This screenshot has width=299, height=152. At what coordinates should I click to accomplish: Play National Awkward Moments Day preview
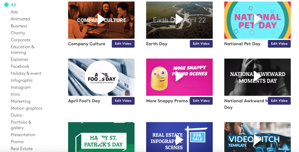click(x=257, y=76)
